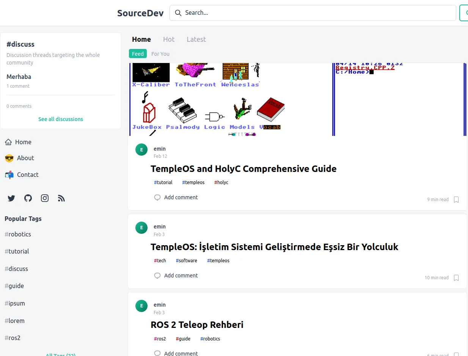The image size is (468, 356).
Task: Select the About page with sunglasses icon
Action: (x=9, y=158)
